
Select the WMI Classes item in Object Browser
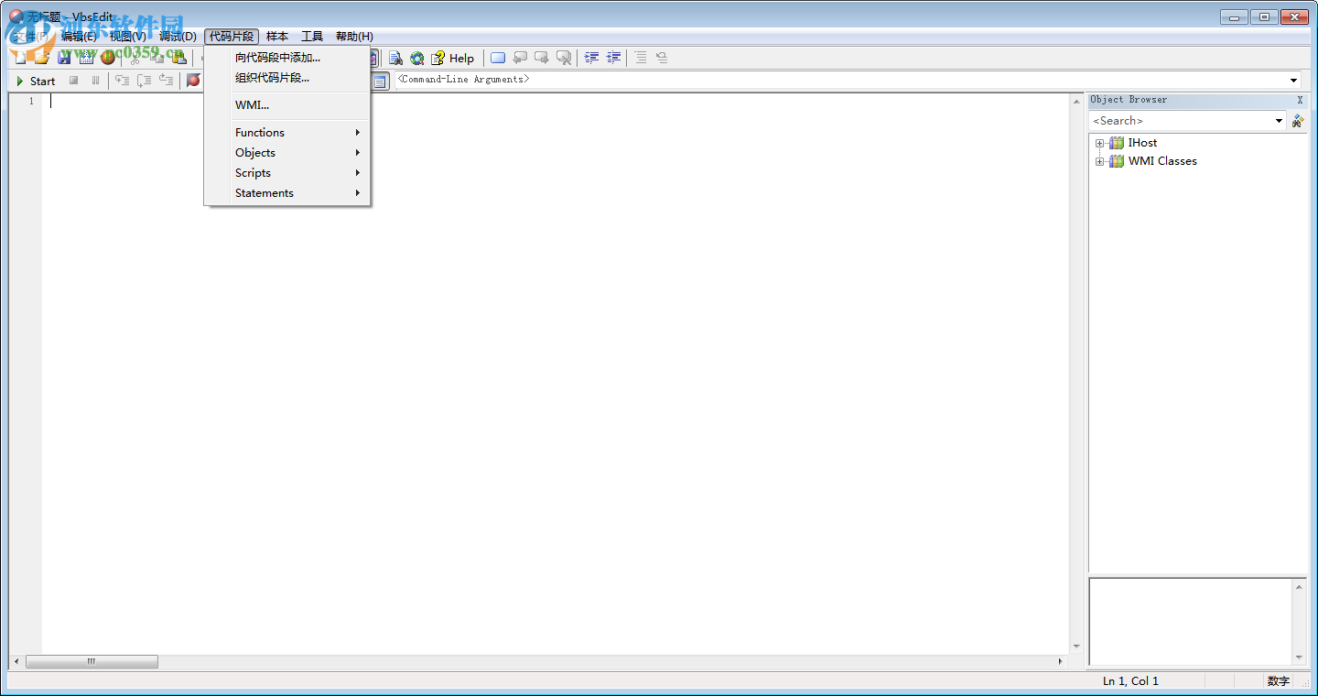pyautogui.click(x=1162, y=161)
